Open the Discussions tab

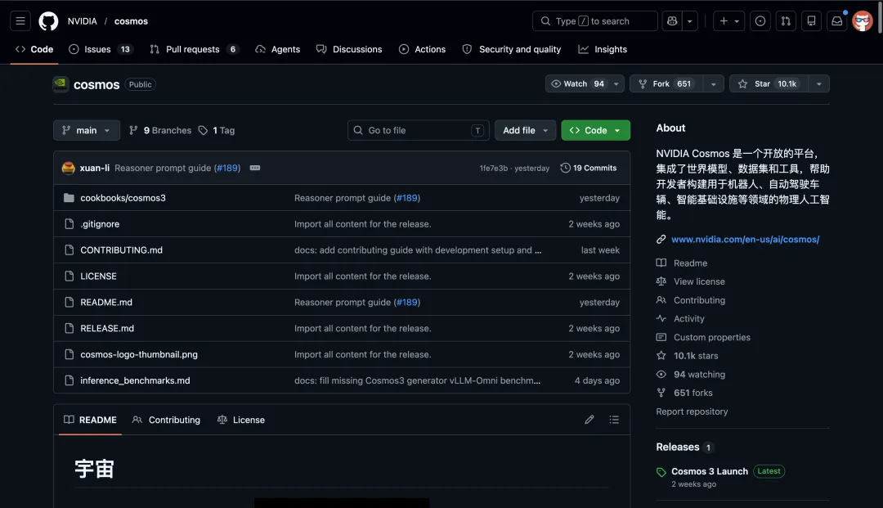click(x=349, y=50)
